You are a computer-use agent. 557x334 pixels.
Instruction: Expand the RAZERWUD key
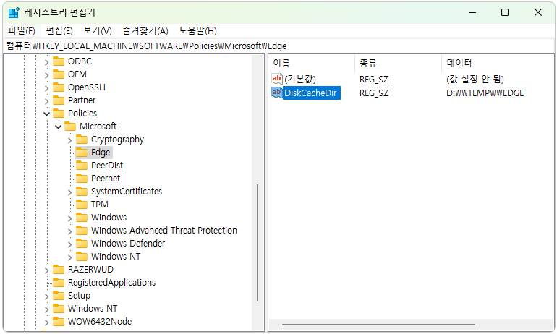tap(46, 270)
